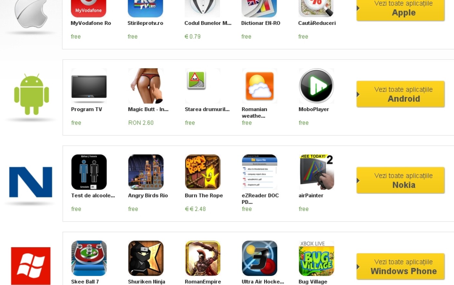Open the Program TV app icon
Screen dimensions: 454x285
pyautogui.click(x=89, y=86)
